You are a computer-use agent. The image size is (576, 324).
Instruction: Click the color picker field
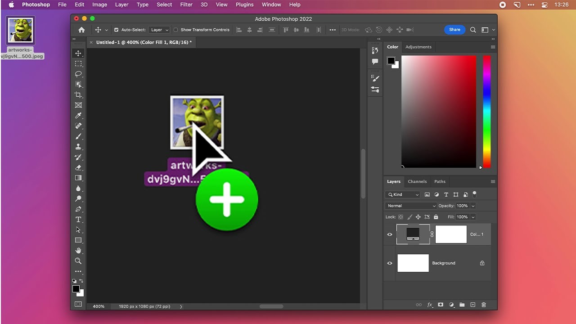(x=439, y=112)
